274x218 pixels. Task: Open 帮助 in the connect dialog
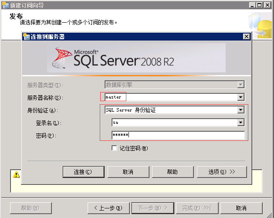coord(173,172)
